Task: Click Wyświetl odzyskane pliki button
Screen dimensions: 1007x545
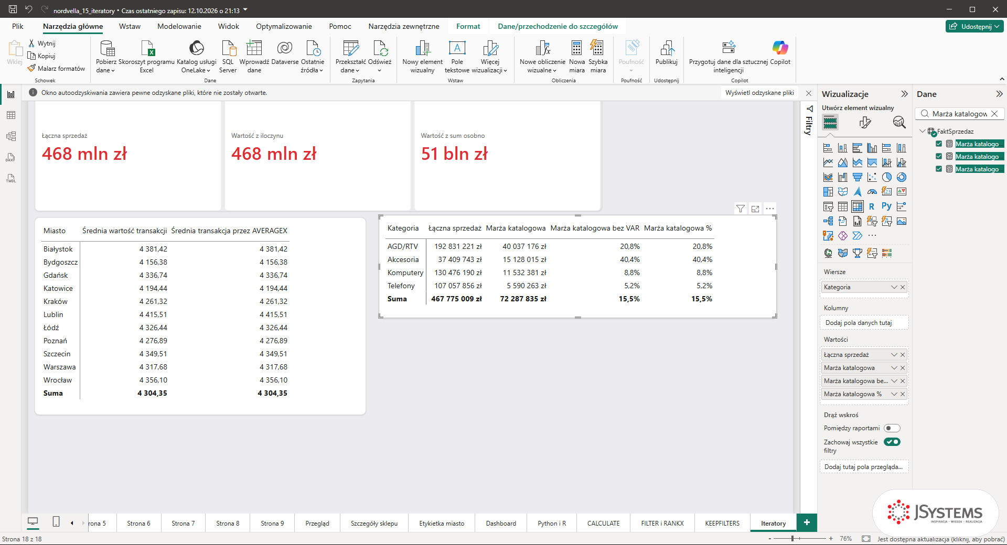Action: coord(759,93)
